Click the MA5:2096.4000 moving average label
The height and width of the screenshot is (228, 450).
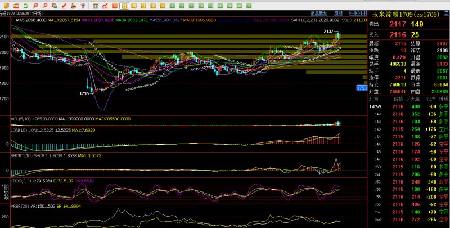pyautogui.click(x=31, y=20)
